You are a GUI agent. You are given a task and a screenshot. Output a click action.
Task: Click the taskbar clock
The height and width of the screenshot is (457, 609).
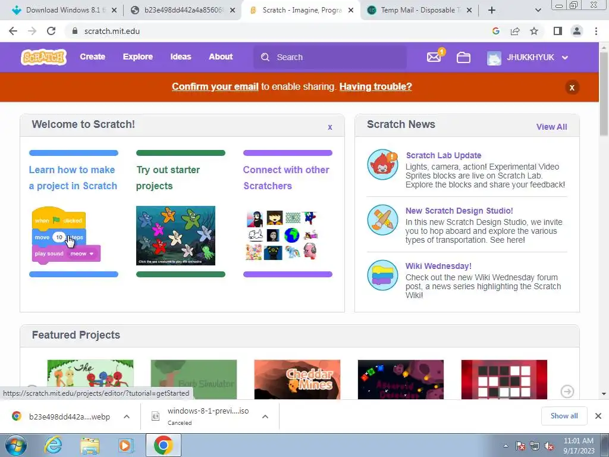coord(578,446)
